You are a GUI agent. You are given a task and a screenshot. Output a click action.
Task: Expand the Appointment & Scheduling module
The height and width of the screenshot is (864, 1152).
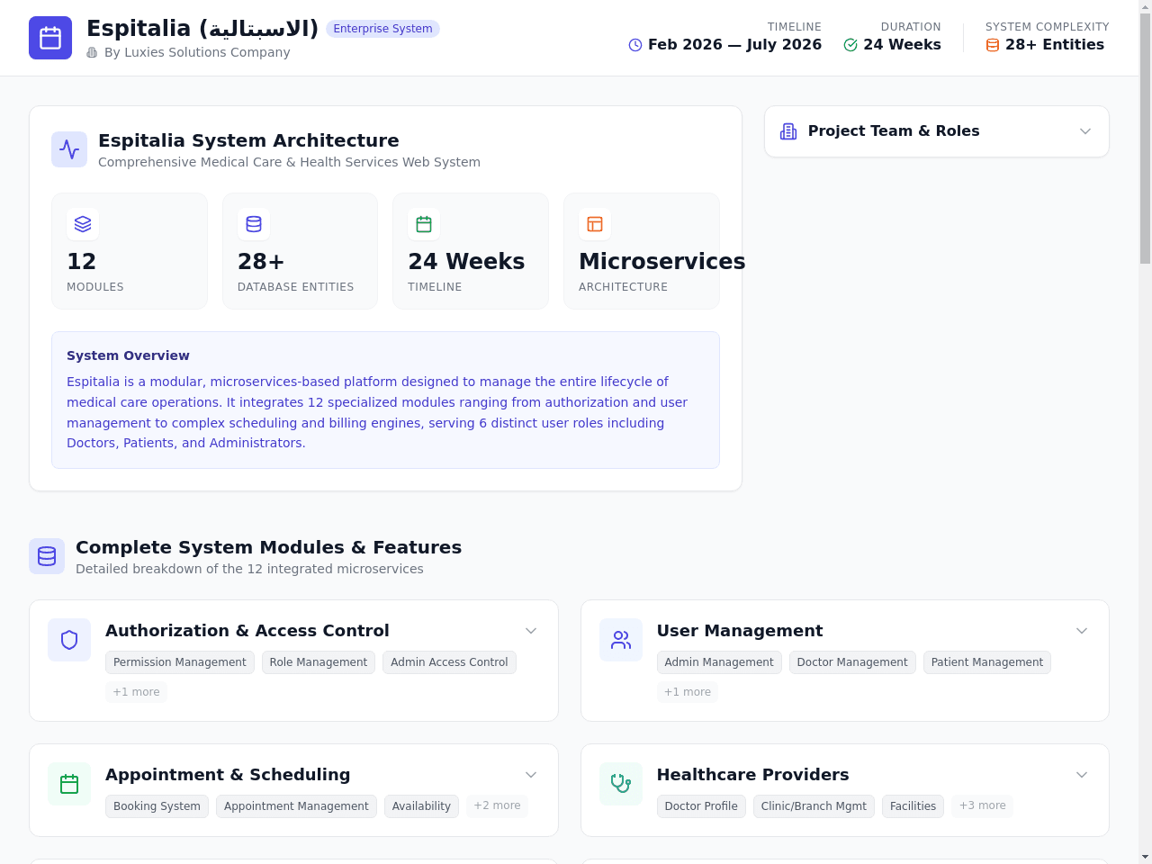531,775
